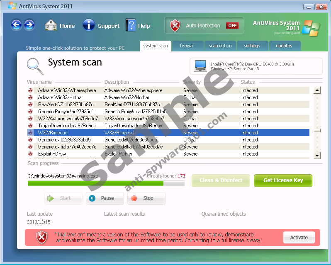
Task: Open the scan option tab
Action: [x=220, y=46]
